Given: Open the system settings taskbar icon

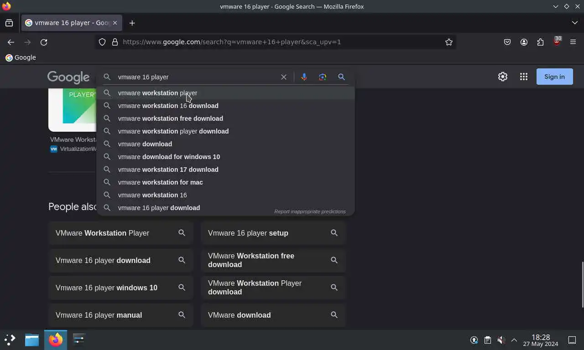Looking at the screenshot, I should point(79,340).
